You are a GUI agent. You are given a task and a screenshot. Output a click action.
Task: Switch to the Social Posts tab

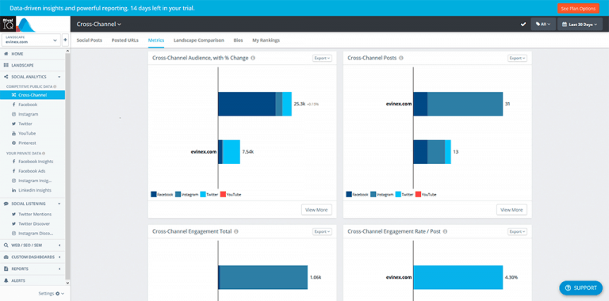pos(90,40)
